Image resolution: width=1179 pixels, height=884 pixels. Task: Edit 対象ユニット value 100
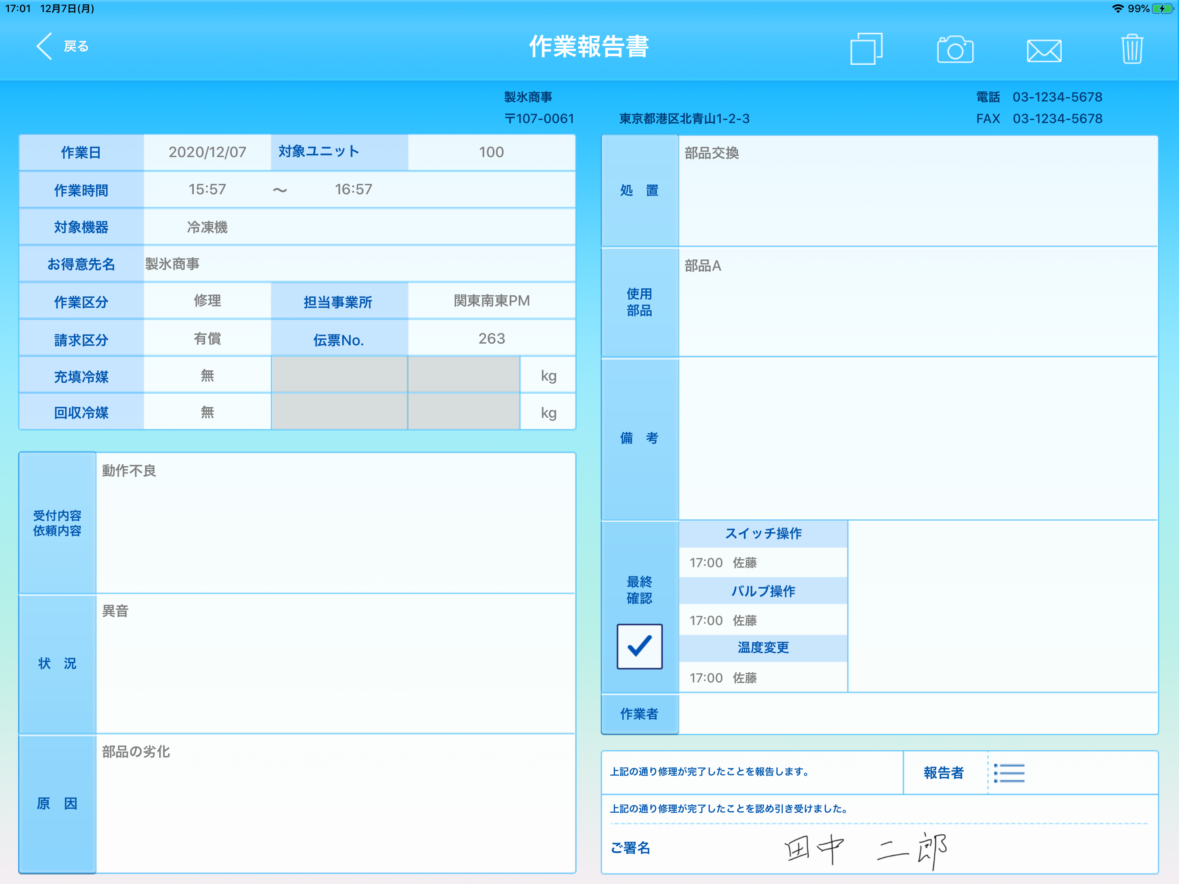coord(491,152)
